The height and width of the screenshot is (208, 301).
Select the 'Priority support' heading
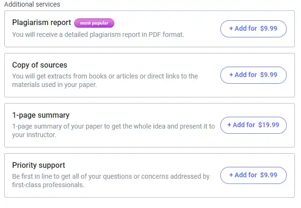38,165
